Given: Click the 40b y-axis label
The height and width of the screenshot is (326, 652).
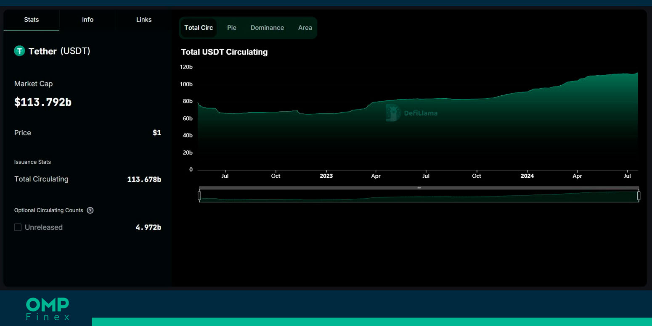Looking at the screenshot, I should [x=188, y=136].
